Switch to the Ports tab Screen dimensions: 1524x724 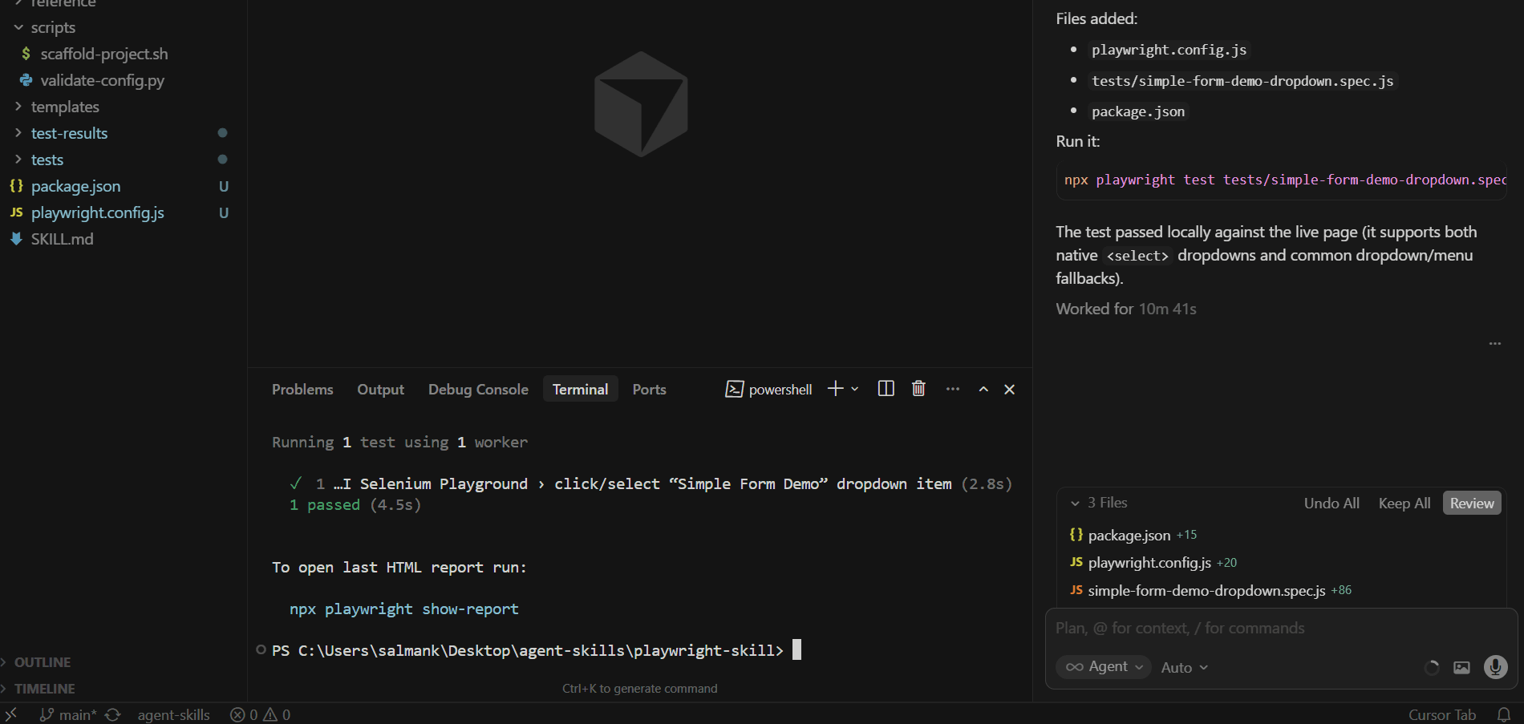tap(649, 389)
